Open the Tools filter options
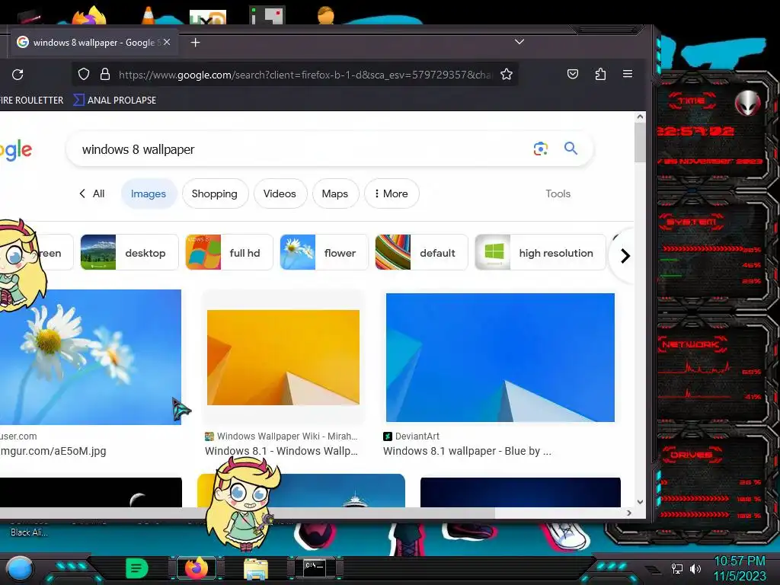Screen dimensions: 780x585 (x=558, y=193)
